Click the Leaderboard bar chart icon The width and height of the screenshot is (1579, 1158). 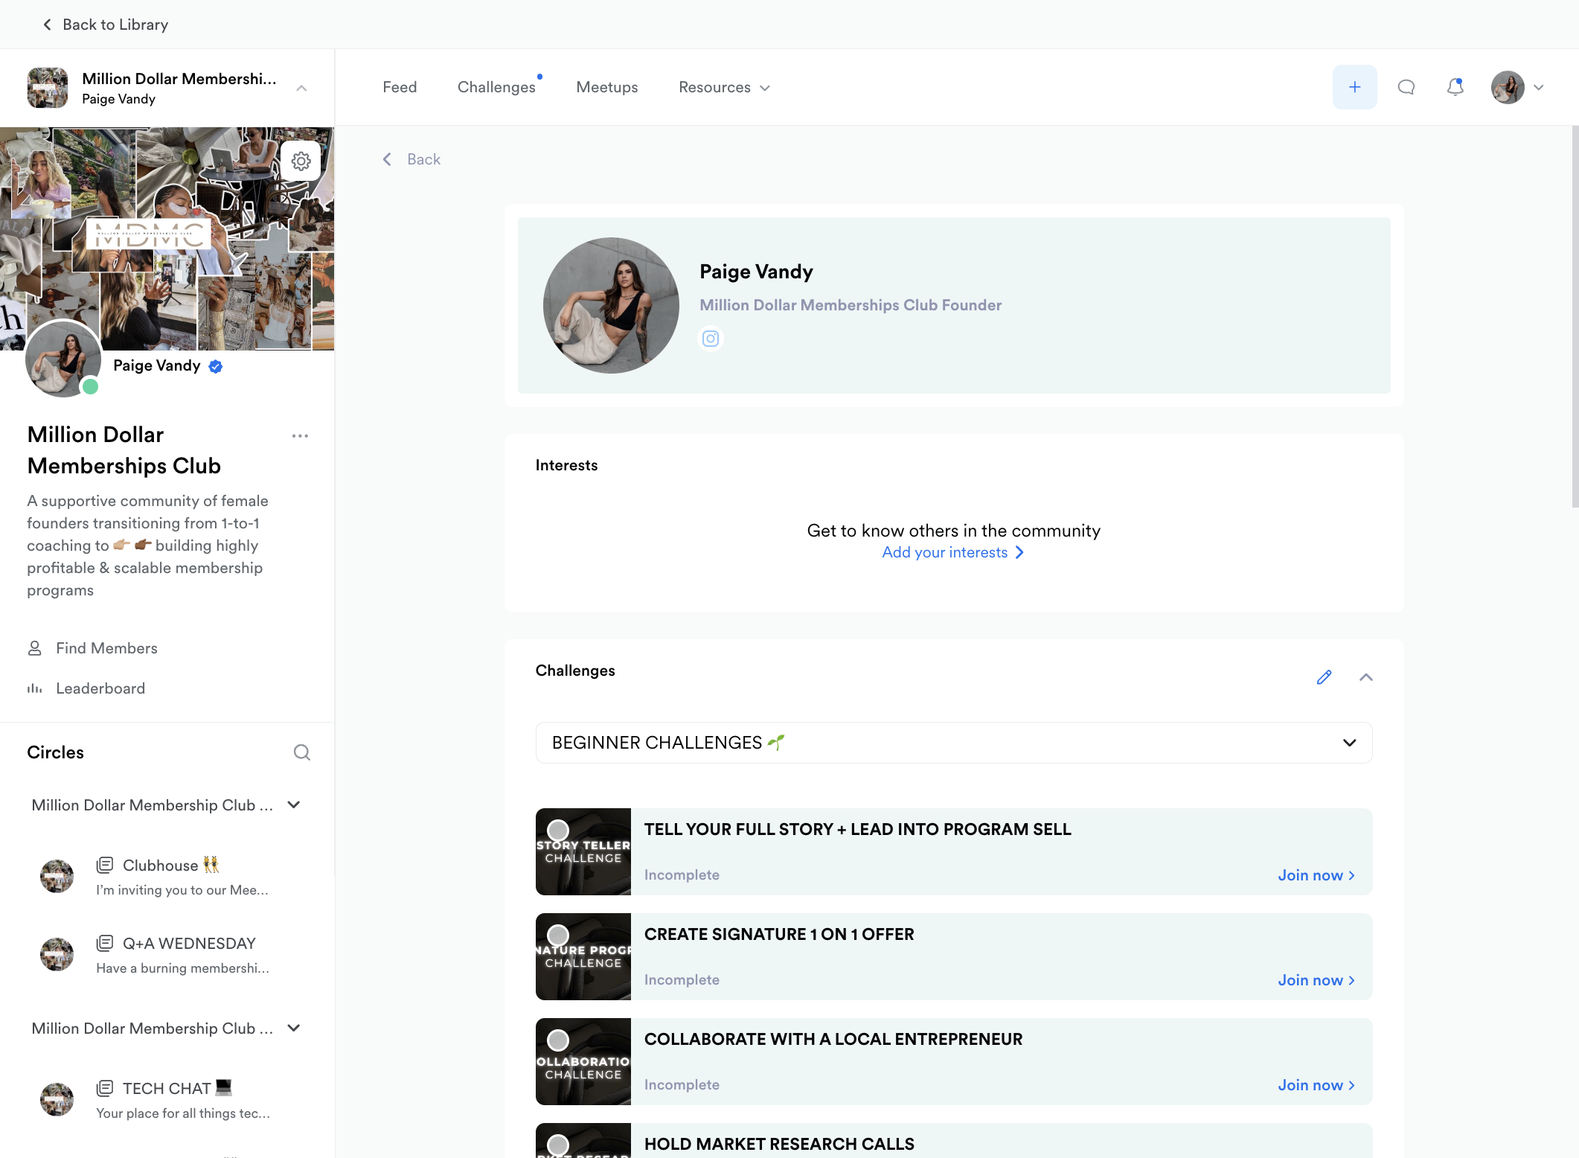[35, 688]
